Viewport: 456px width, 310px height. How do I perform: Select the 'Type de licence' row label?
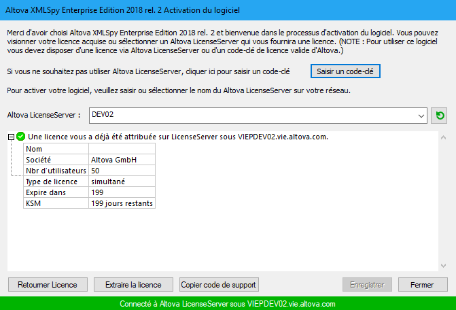(x=56, y=182)
